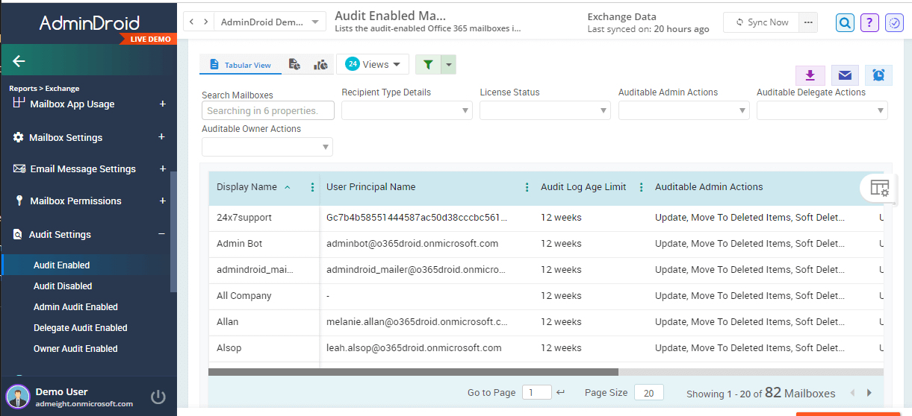The image size is (912, 416).
Task: Expand the filter dropdown arrow beside the funnel
Action: pyautogui.click(x=448, y=65)
